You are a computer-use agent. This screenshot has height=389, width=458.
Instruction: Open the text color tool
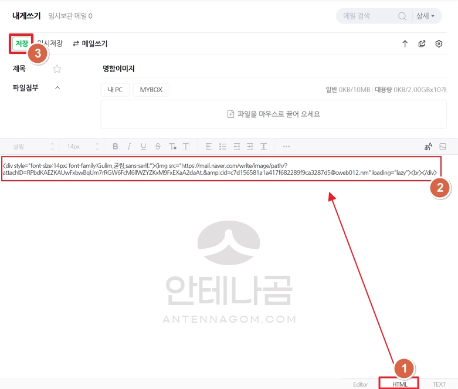click(x=172, y=147)
